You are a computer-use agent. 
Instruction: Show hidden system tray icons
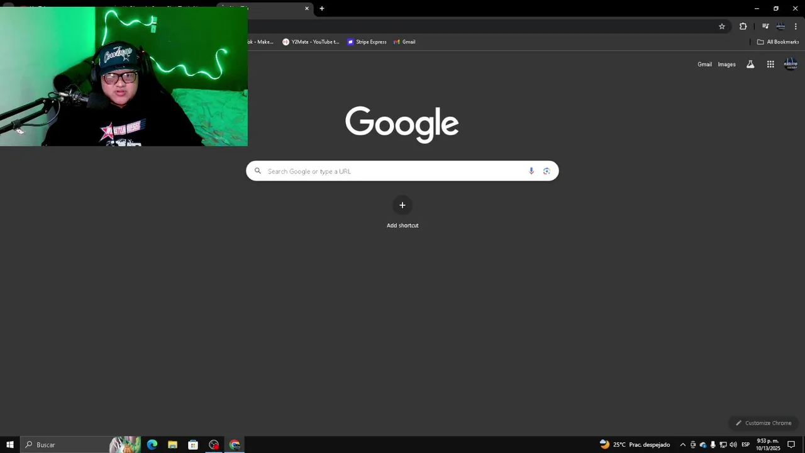click(682, 445)
